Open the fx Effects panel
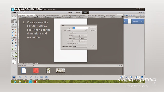Image resolution: width=164 pixels, height=92 pixels. pyautogui.click(x=126, y=77)
